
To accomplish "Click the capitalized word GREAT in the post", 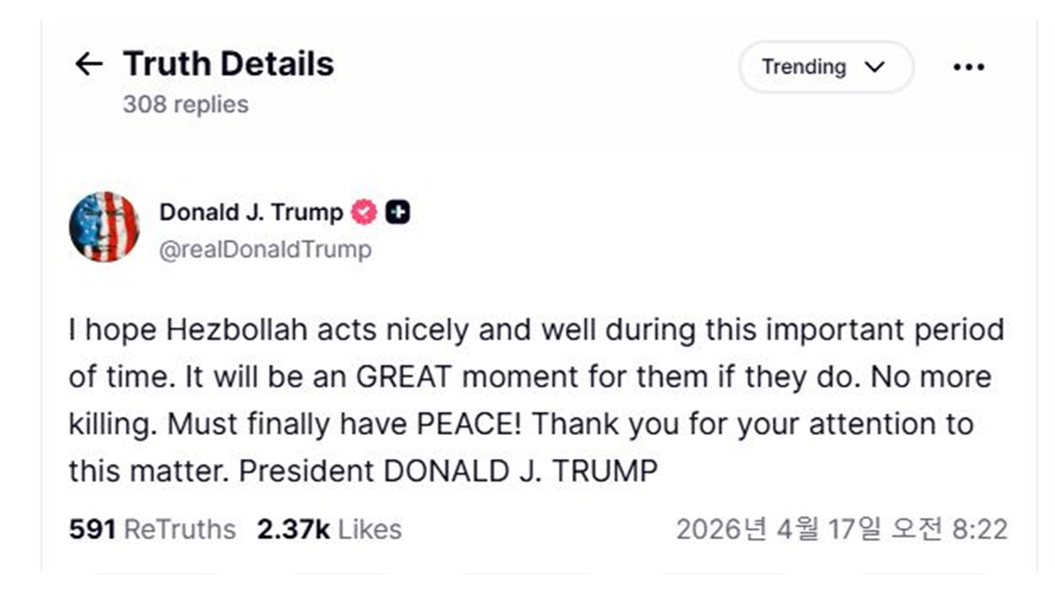I will pyautogui.click(x=404, y=377).
